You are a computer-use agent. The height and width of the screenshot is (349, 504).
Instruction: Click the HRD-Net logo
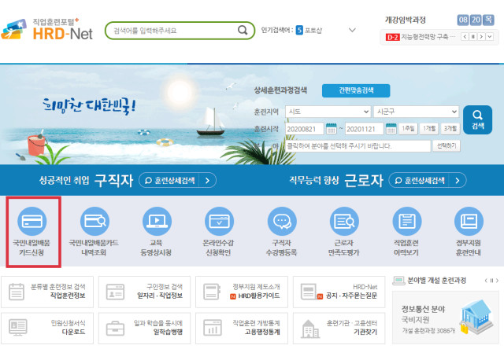pos(47,30)
